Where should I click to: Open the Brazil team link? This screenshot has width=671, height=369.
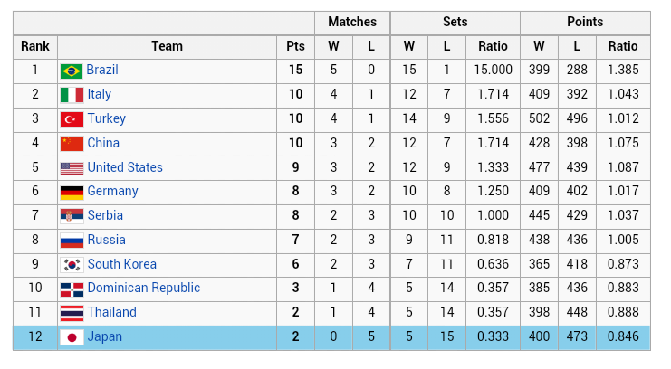point(102,70)
